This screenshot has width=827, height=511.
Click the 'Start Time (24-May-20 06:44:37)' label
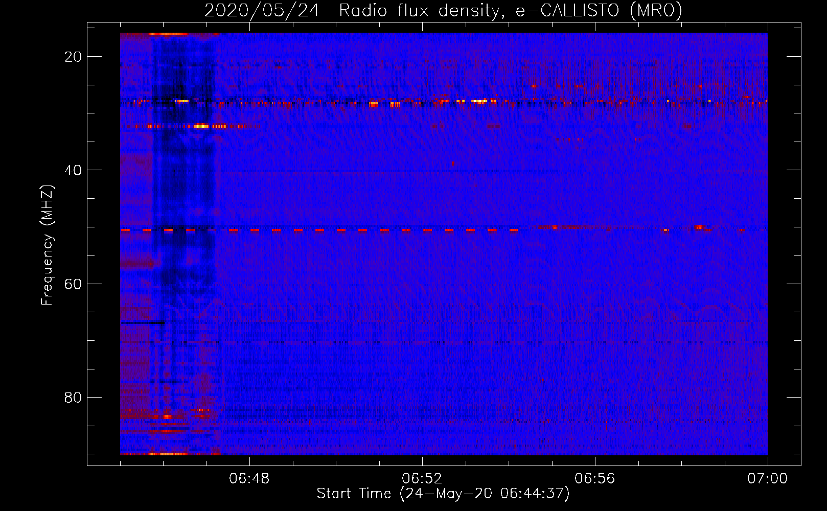[x=443, y=494]
